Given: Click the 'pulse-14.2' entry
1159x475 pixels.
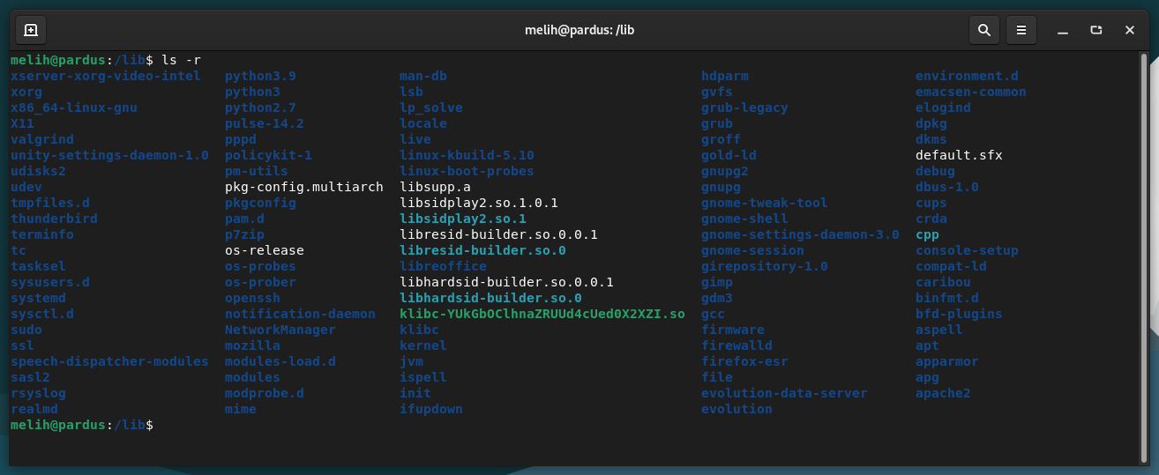Looking at the screenshot, I should click(265, 123).
